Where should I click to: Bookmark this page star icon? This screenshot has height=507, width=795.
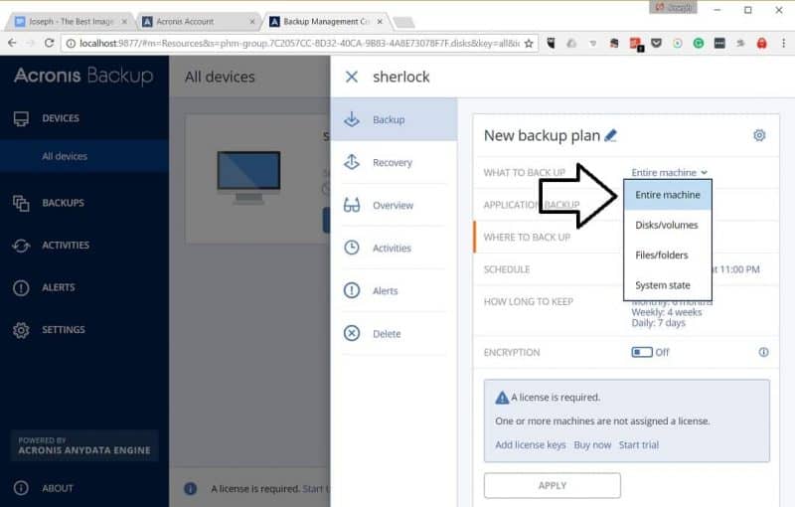click(x=529, y=44)
